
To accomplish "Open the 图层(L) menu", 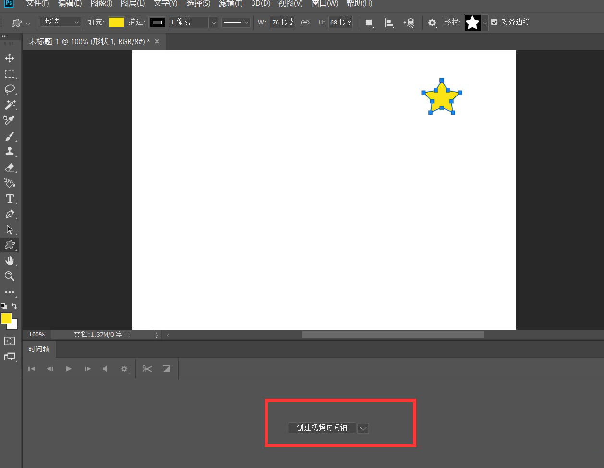I will 133,3.
